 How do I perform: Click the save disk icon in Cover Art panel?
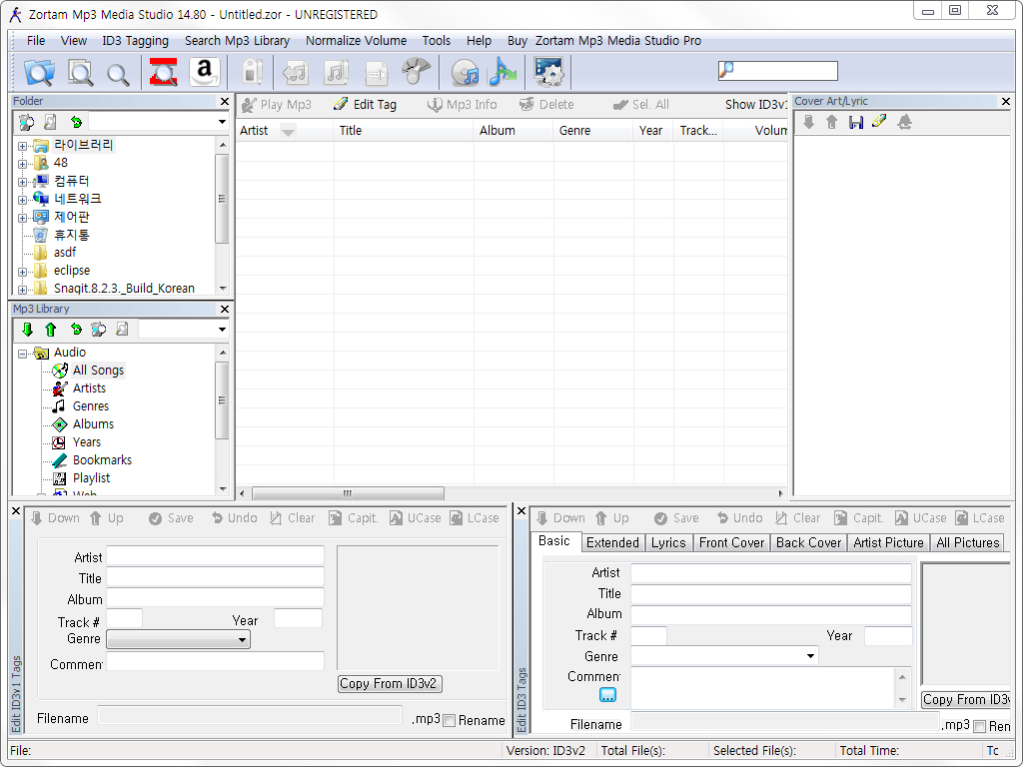pos(856,122)
